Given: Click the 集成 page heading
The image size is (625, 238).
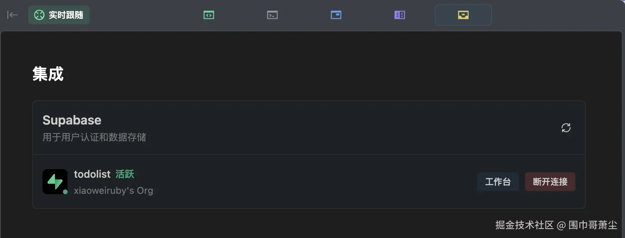Looking at the screenshot, I should tap(48, 74).
